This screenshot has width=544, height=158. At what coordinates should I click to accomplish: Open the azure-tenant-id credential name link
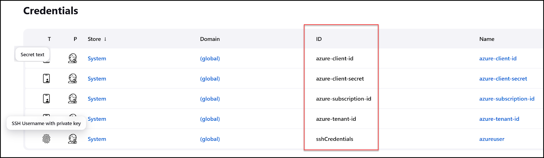499,119
